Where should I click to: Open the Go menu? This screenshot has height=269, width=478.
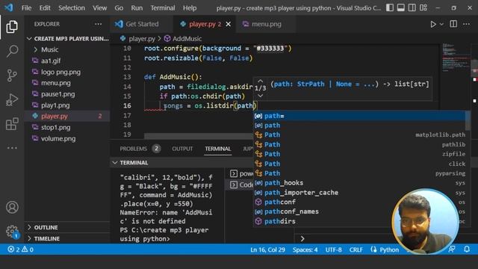(119, 8)
